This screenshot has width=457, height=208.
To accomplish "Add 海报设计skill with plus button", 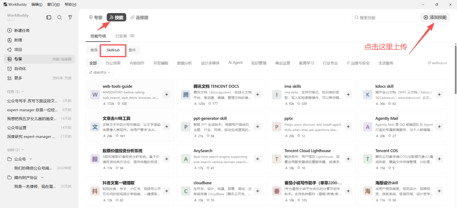I will 440,191.
